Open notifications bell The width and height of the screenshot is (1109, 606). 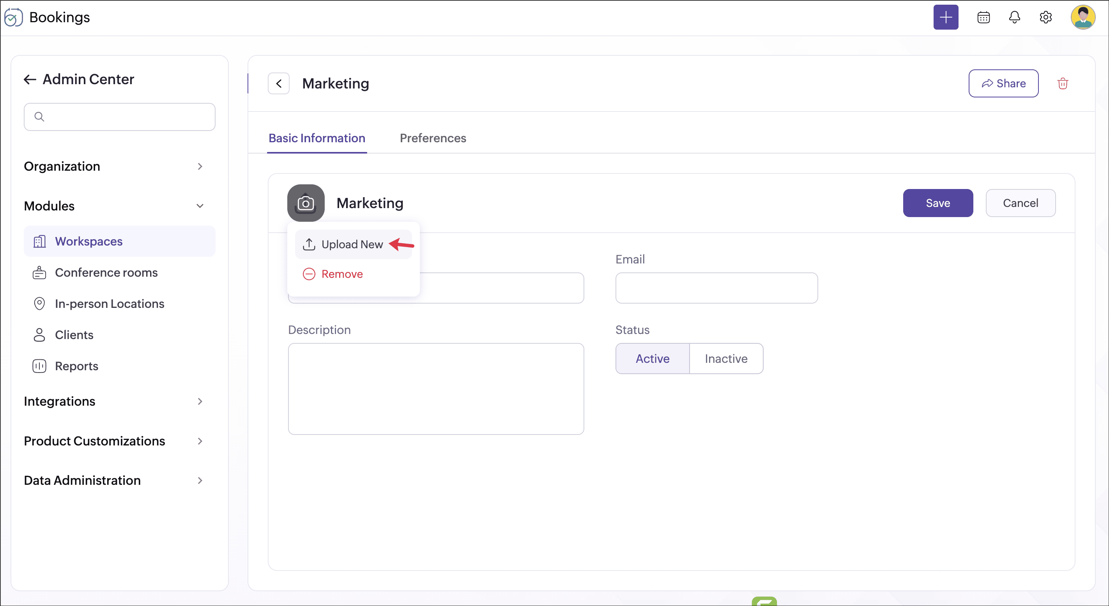tap(1014, 17)
